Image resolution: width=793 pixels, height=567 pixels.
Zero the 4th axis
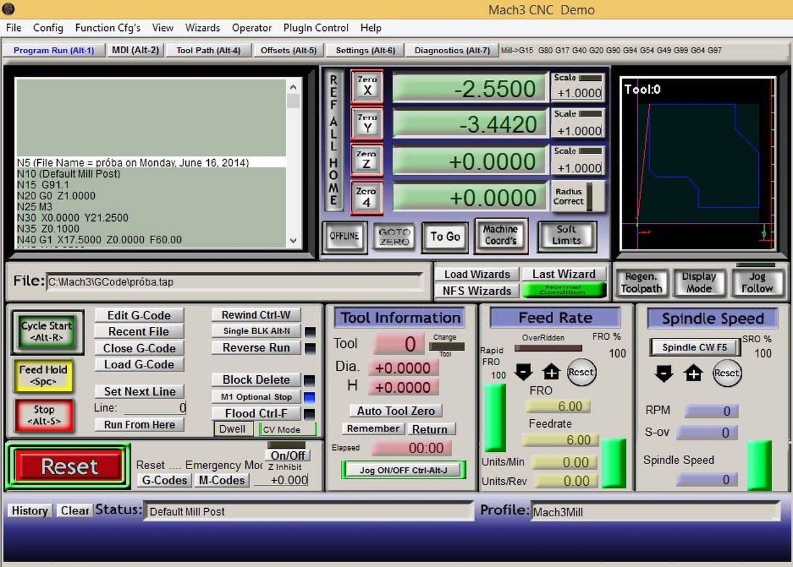click(x=367, y=197)
